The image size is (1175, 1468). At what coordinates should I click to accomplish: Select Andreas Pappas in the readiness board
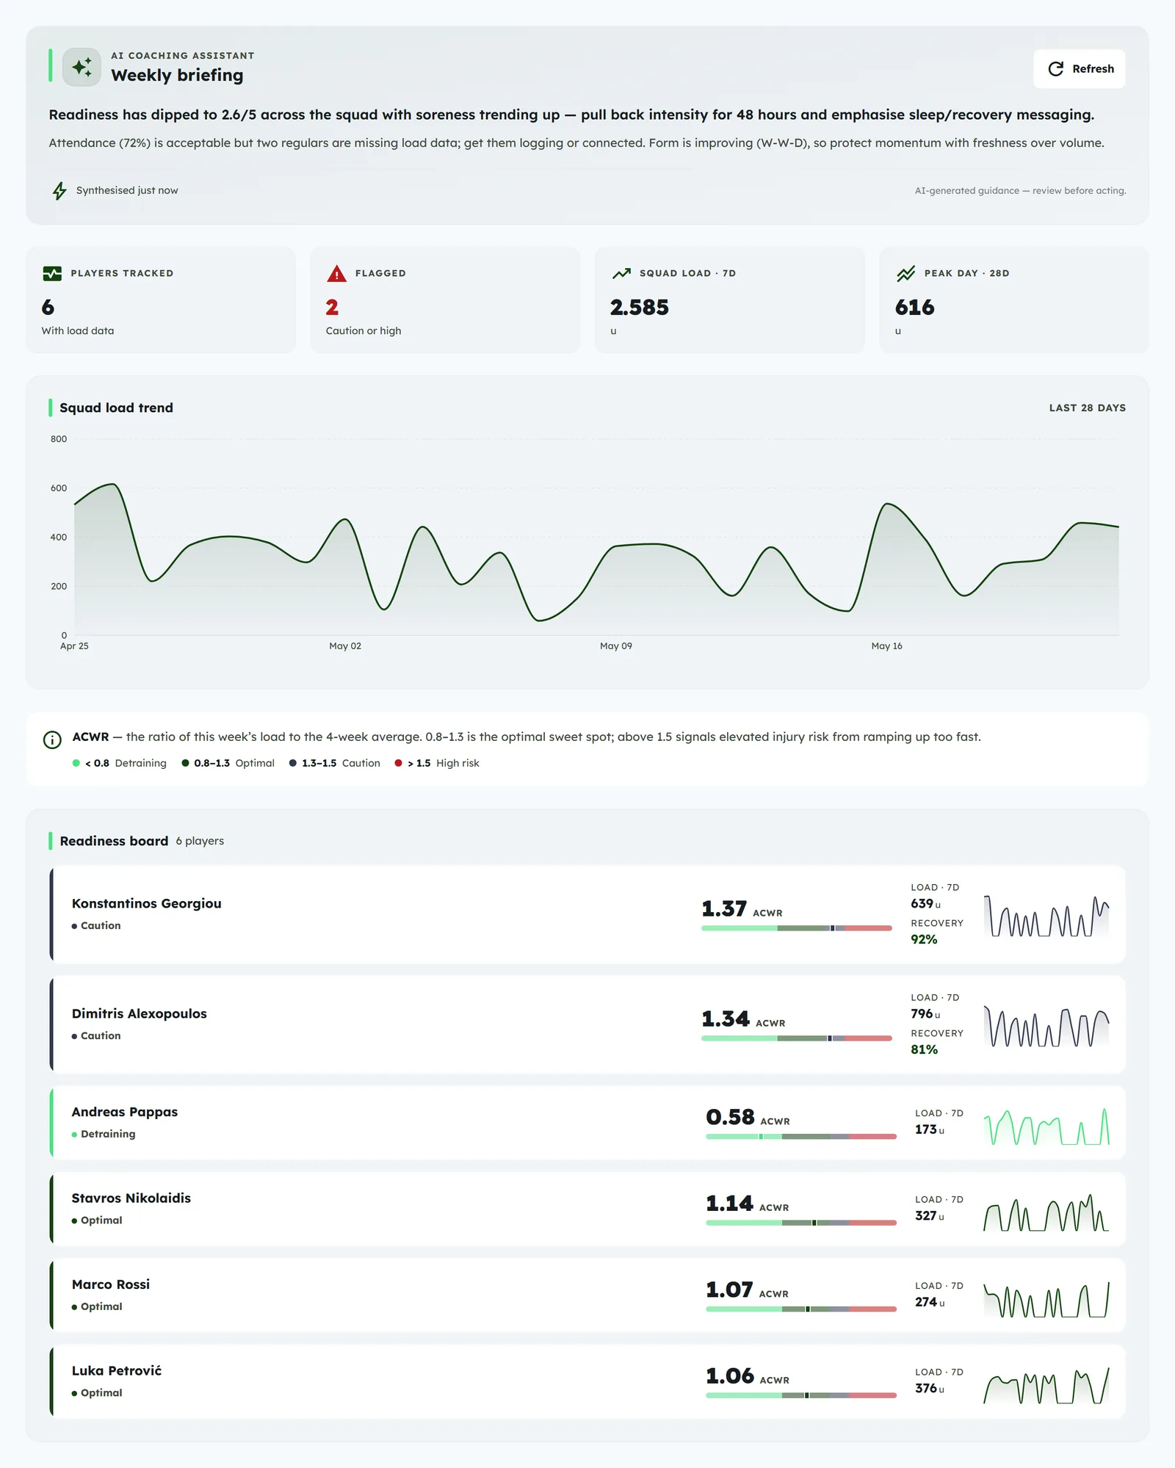587,1123
